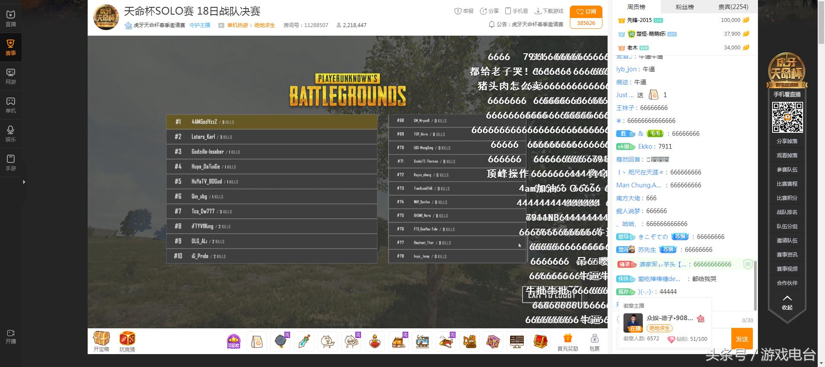
Task: Report the stream via 举报
Action: [464, 11]
